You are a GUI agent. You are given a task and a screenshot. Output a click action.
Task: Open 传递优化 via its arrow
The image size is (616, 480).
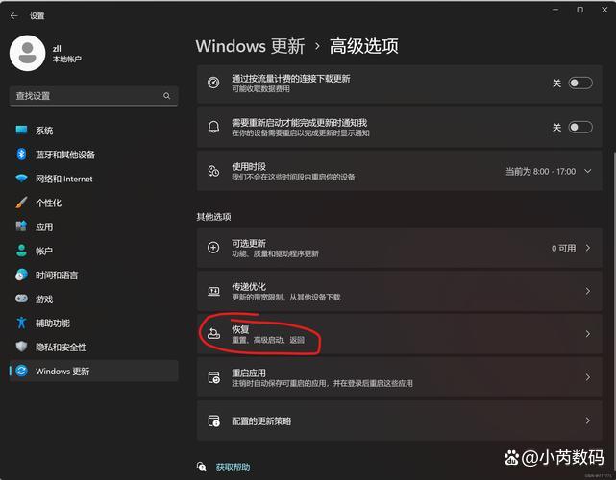[588, 291]
